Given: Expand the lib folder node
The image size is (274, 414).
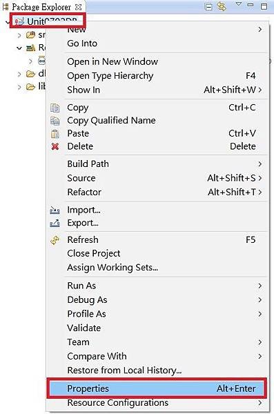Looking at the screenshot, I should (19, 87).
